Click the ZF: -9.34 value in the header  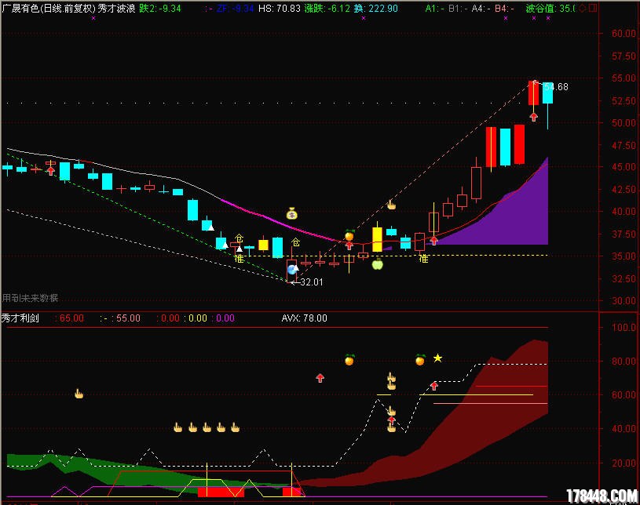pos(235,8)
